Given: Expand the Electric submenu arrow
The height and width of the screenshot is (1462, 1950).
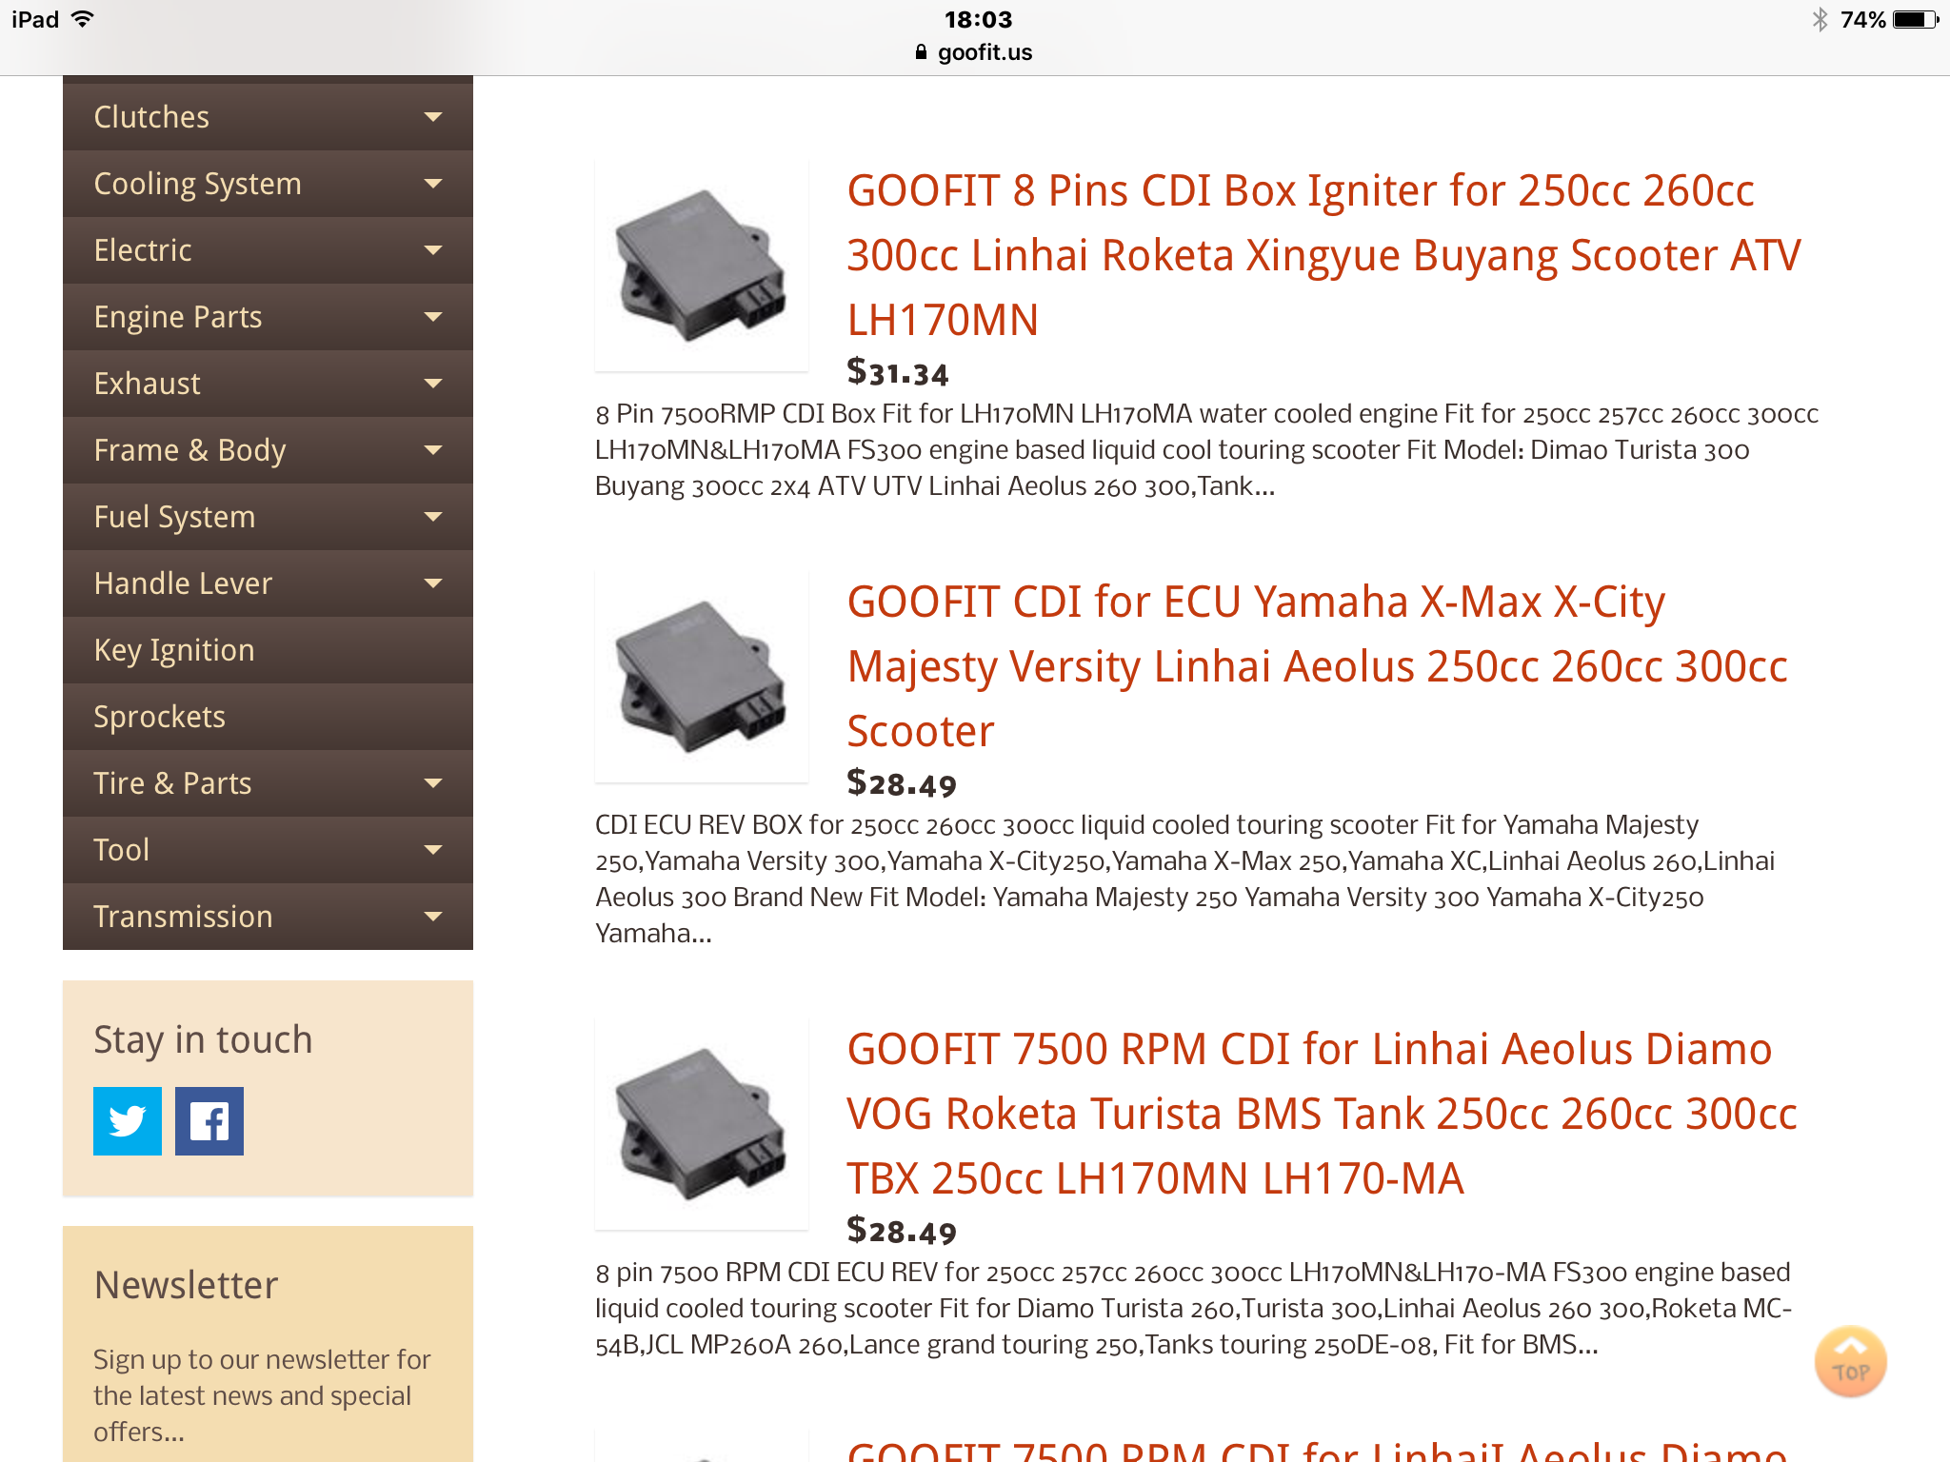Looking at the screenshot, I should (x=433, y=250).
